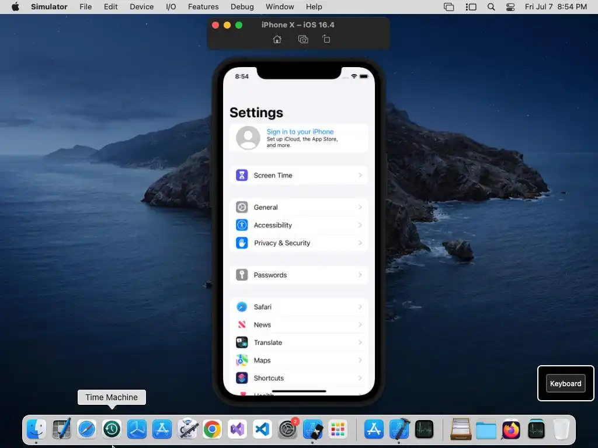Launch Time Machine from the Dock
The width and height of the screenshot is (598, 448).
pyautogui.click(x=112, y=429)
